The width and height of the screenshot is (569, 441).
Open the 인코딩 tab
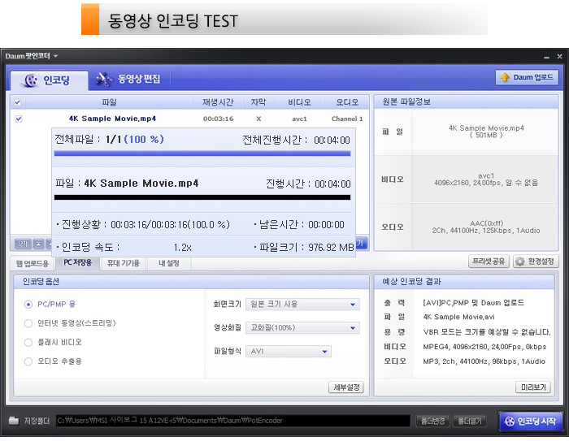[46, 80]
